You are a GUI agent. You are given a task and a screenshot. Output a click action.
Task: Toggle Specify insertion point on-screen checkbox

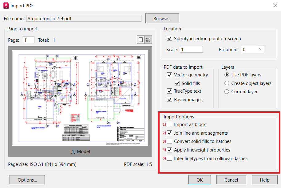pos(169,38)
